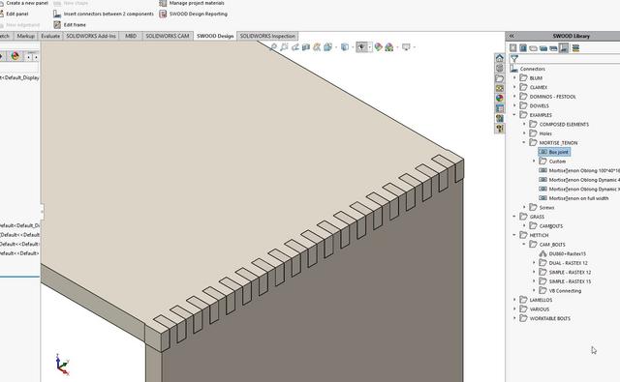The image size is (620, 382).
Task: Expand the DOWELS folder
Action: point(514,105)
